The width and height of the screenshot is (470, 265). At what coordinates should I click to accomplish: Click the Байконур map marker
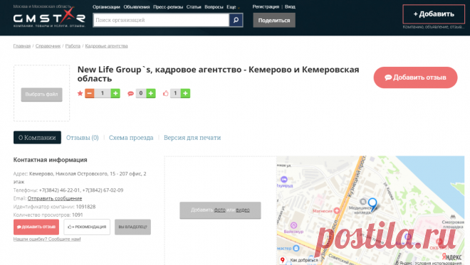tap(293, 225)
